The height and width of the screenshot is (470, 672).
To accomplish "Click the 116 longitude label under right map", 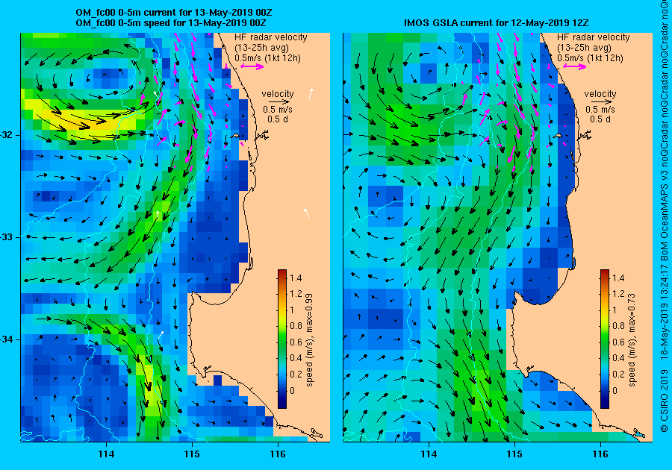I will pos(600,454).
